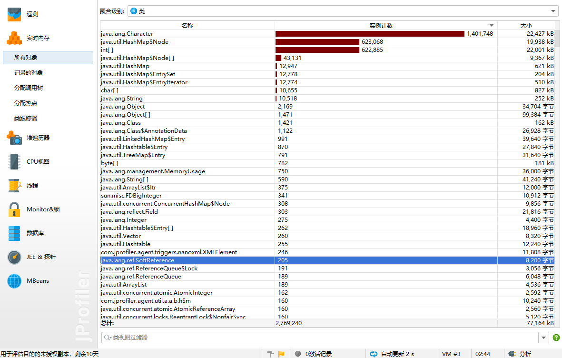Click the VM #3 status bar entry
The width and height of the screenshot is (562, 358).
point(451,354)
